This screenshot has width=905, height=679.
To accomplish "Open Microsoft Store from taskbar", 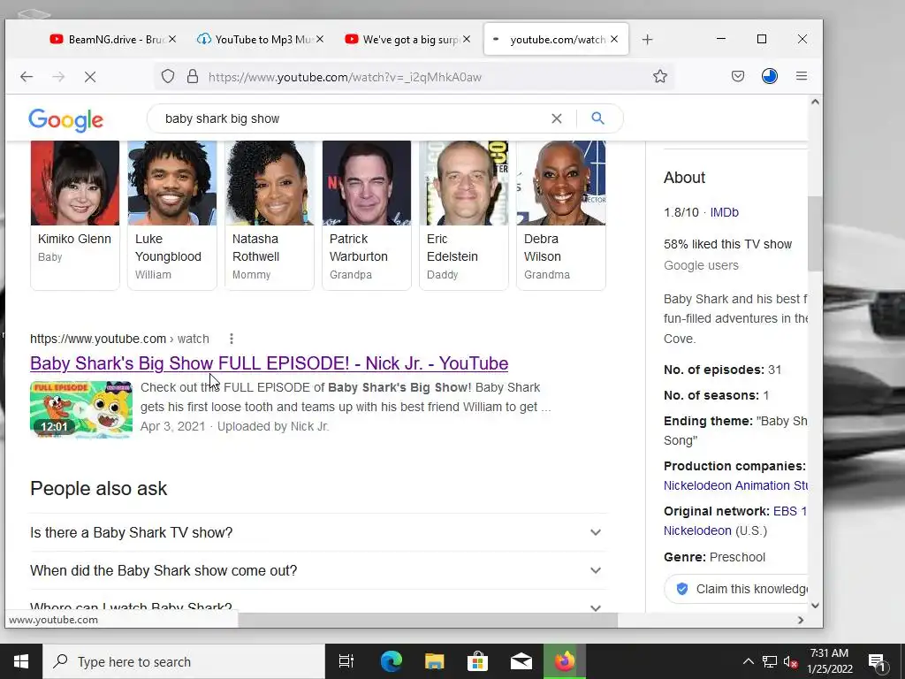I will (x=478, y=661).
